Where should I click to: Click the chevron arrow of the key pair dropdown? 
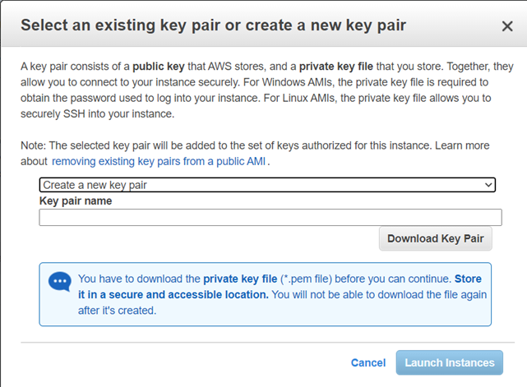[489, 186]
